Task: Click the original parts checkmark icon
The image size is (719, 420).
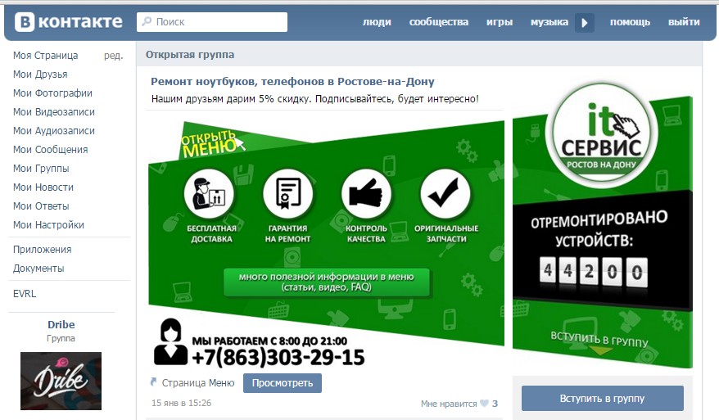Action: (445, 194)
